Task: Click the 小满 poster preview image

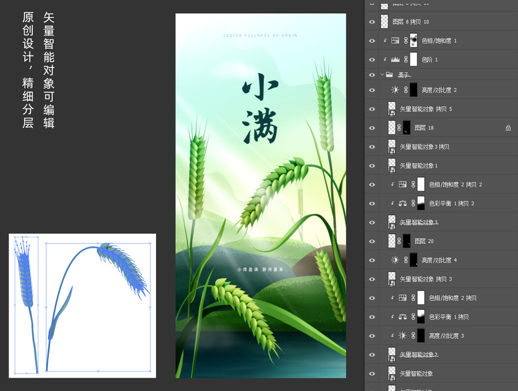Action: click(x=261, y=196)
